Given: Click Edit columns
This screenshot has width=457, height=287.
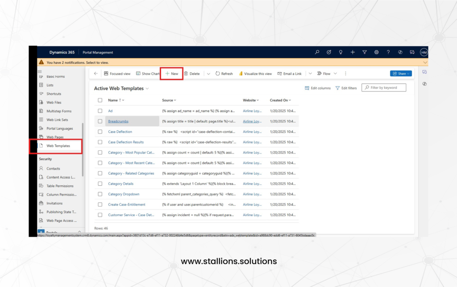Looking at the screenshot, I should point(318,88).
